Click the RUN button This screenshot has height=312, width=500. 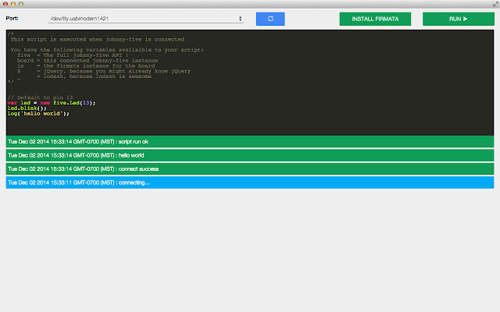(459, 19)
